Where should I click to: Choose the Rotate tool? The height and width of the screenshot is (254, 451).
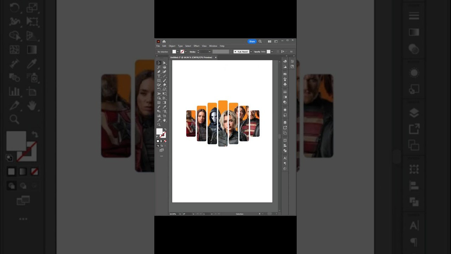coord(159,89)
